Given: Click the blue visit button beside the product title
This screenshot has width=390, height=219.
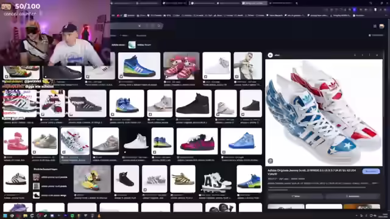Looking at the screenshot, I should 371,172.
